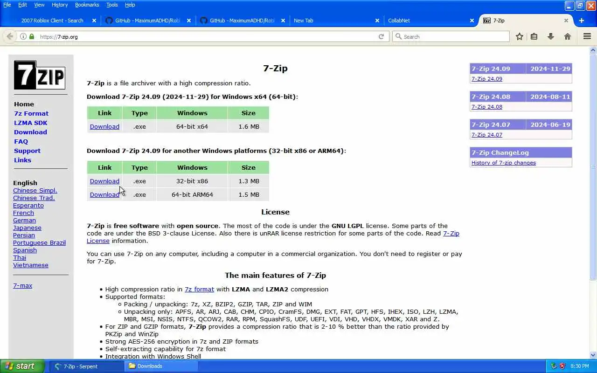Switch to the CollabNet tab

[x=430, y=21]
